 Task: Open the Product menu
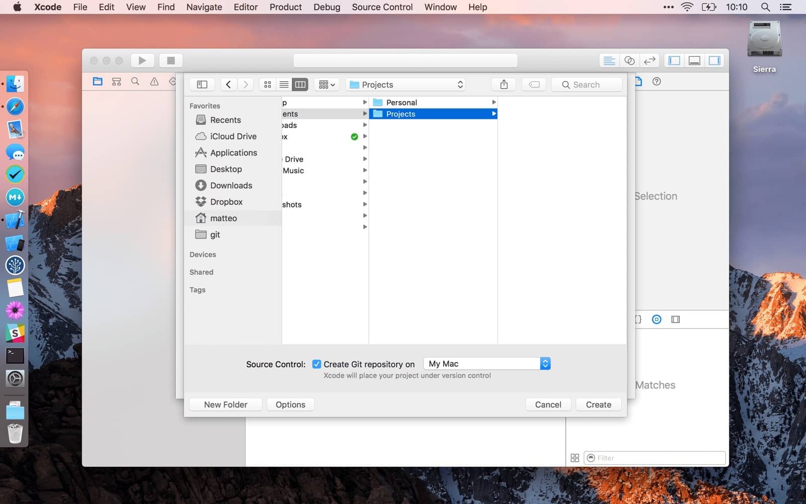click(285, 7)
